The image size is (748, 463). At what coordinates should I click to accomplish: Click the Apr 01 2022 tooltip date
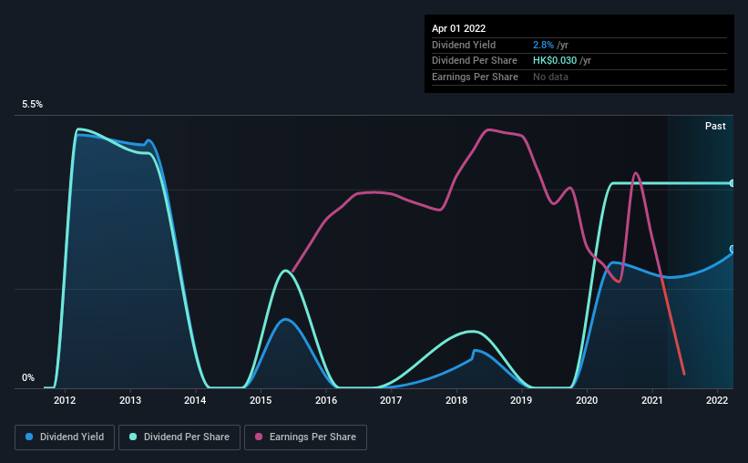click(x=459, y=28)
